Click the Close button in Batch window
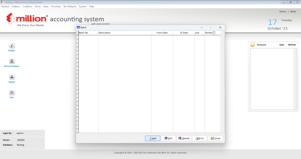This screenshot has height=159, width=301. [x=216, y=138]
